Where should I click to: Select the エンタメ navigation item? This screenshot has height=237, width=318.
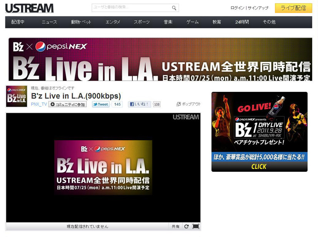(x=113, y=22)
